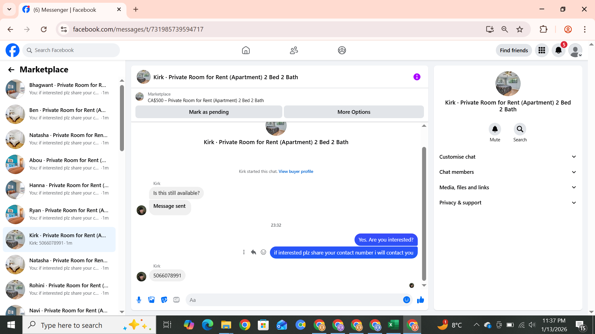The image size is (595, 334).
Task: Open the sticker picker icon
Action: point(164,300)
